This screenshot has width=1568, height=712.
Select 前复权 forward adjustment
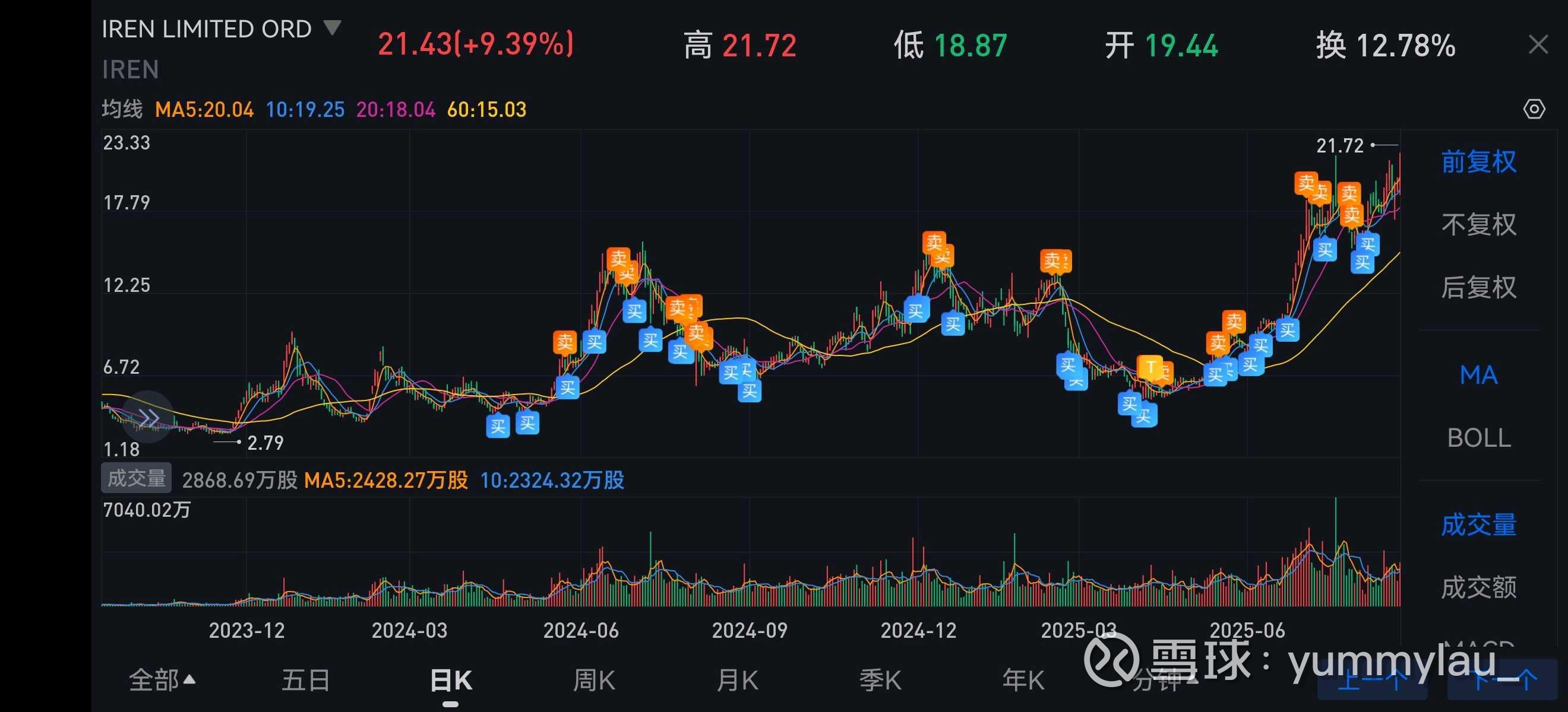tap(1478, 162)
